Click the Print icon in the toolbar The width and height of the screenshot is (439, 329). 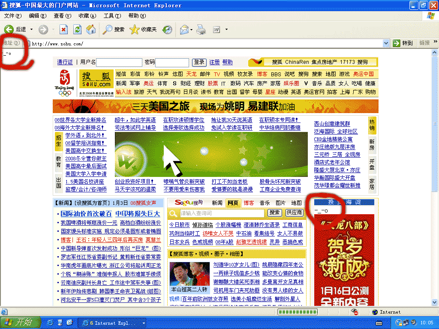point(201,30)
